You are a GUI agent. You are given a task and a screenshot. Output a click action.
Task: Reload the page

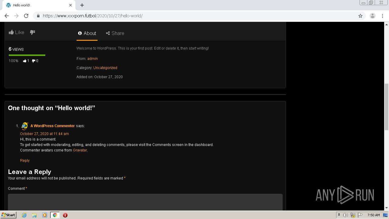pyautogui.click(x=26, y=16)
